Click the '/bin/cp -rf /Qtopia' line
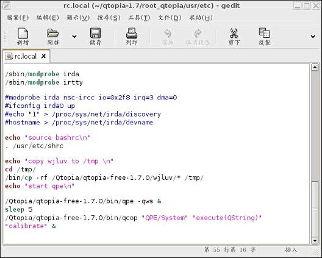This screenshot has width=322, height=258. coord(104,177)
